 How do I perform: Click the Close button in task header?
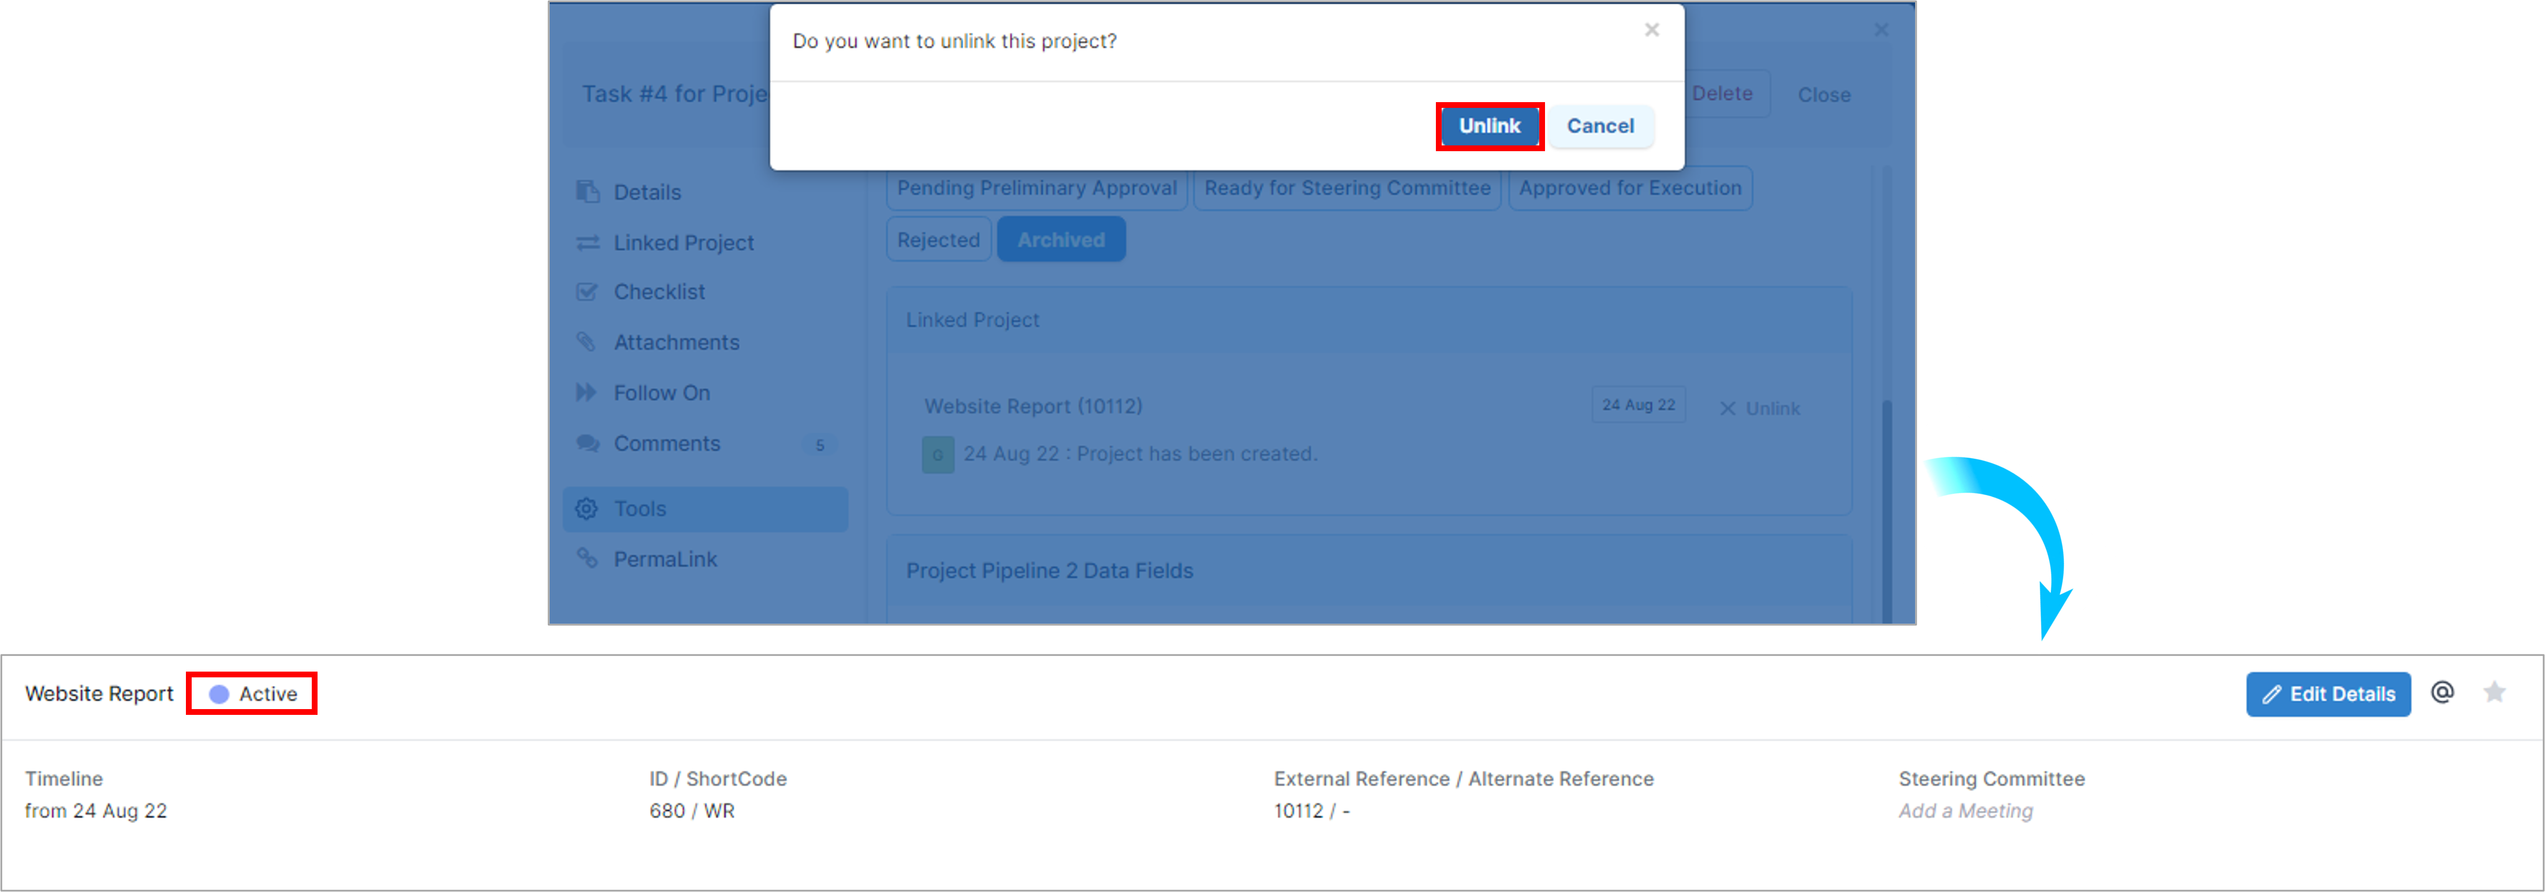[x=1824, y=95]
